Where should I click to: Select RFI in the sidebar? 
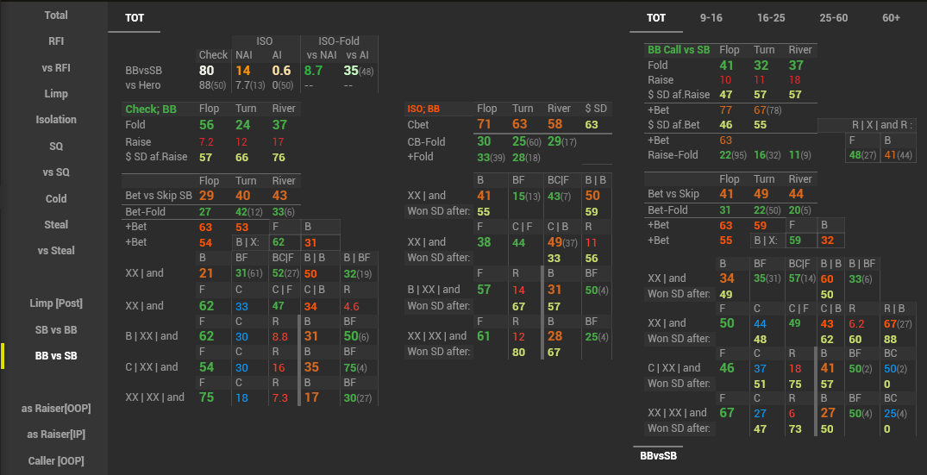tap(56, 41)
